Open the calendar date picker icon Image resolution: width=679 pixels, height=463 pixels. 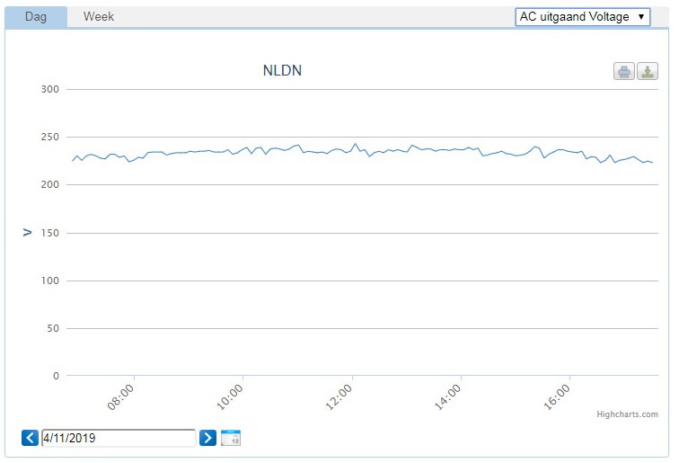coord(231,438)
